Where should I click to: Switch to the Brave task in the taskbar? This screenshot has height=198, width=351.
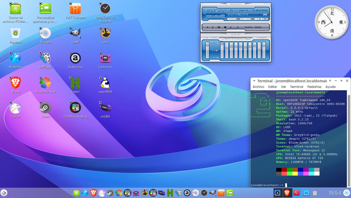(x=287, y=193)
